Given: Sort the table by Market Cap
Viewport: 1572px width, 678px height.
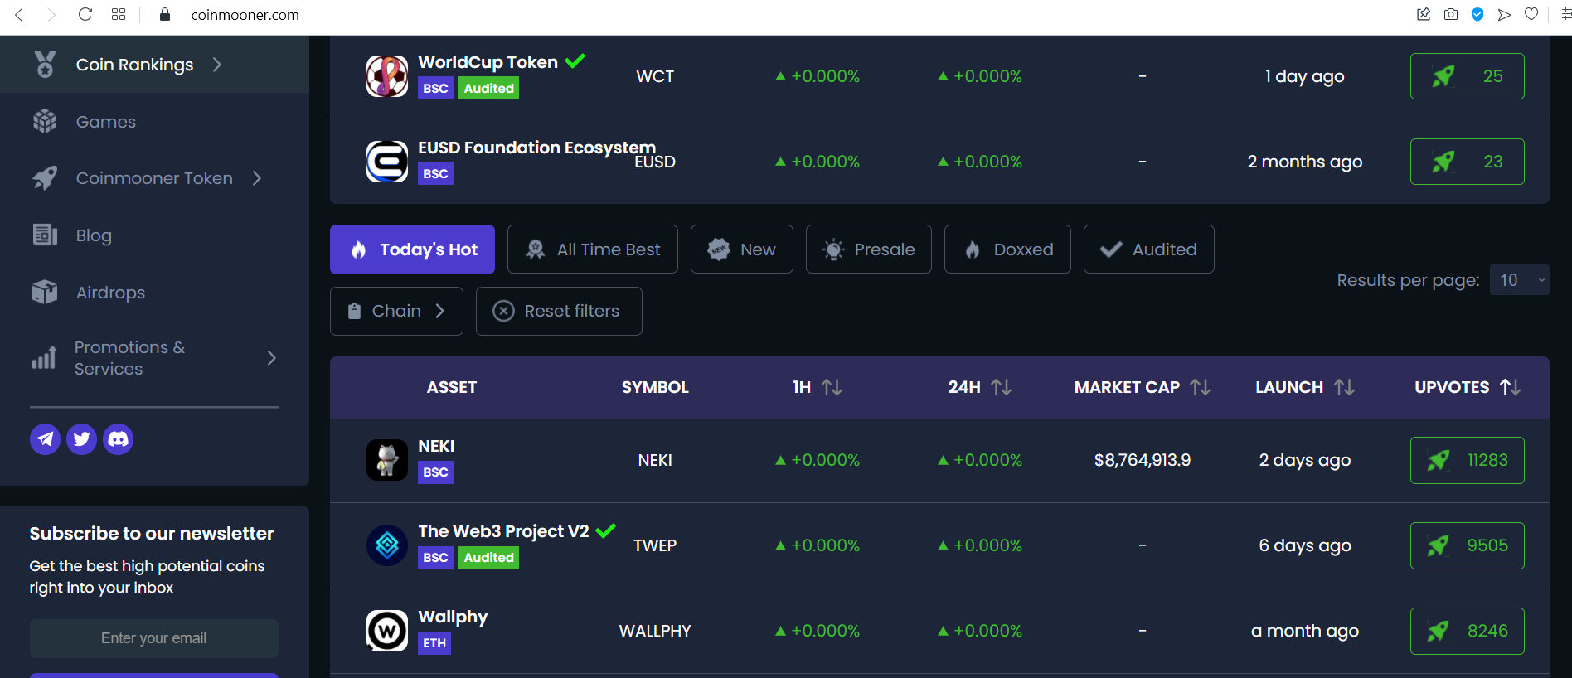Looking at the screenshot, I should (x=1142, y=387).
